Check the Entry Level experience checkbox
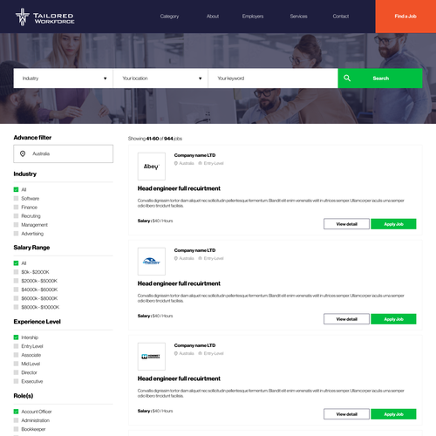The width and height of the screenshot is (436, 436). coord(16,346)
